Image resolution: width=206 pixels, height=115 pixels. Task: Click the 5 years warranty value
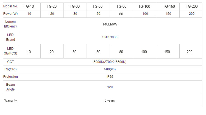coord(110,100)
